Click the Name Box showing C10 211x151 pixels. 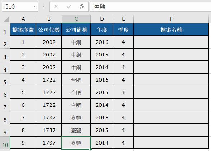pyautogui.click(x=20, y=6)
